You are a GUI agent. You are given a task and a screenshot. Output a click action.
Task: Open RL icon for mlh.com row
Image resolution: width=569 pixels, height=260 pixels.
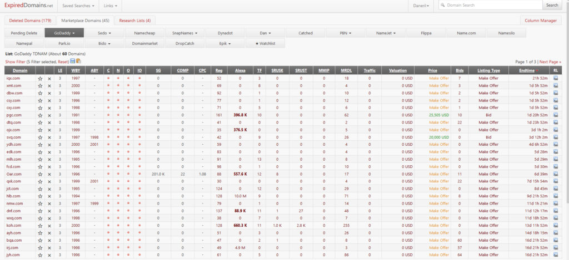pyautogui.click(x=556, y=159)
